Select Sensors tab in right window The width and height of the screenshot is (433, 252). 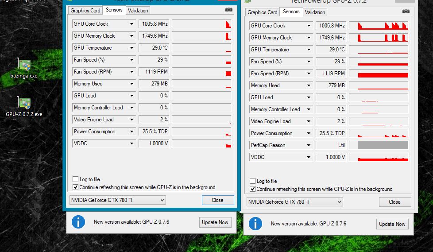click(291, 12)
